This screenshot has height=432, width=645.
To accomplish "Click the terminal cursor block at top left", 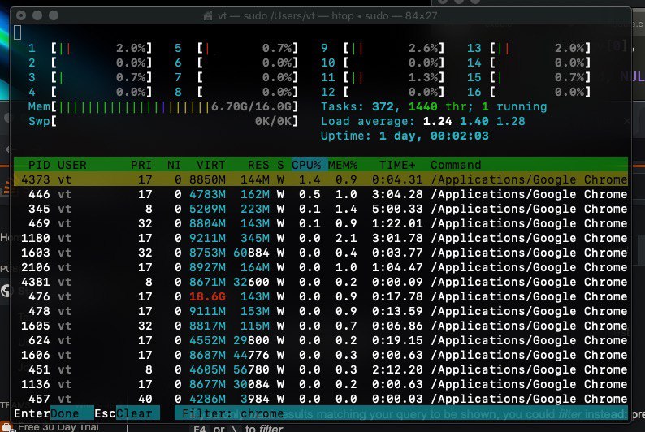I will coord(18,32).
